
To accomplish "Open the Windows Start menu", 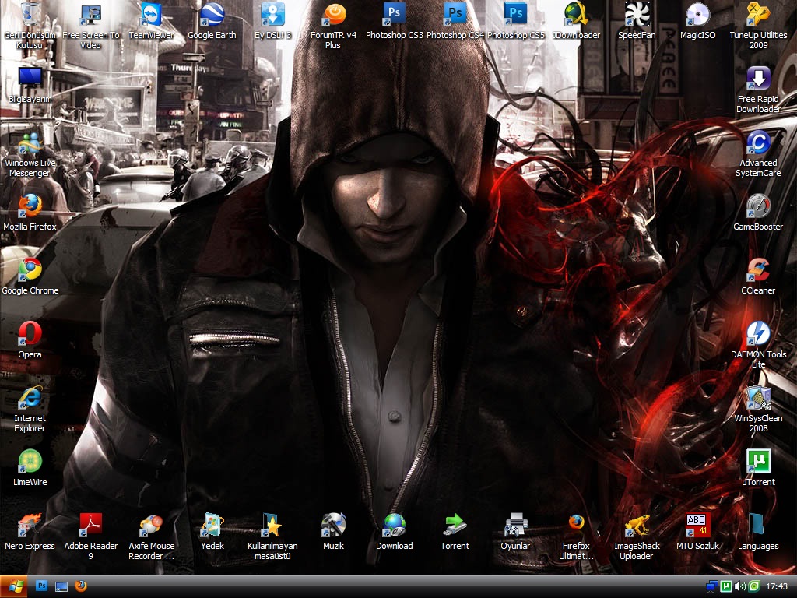I will coord(14,587).
